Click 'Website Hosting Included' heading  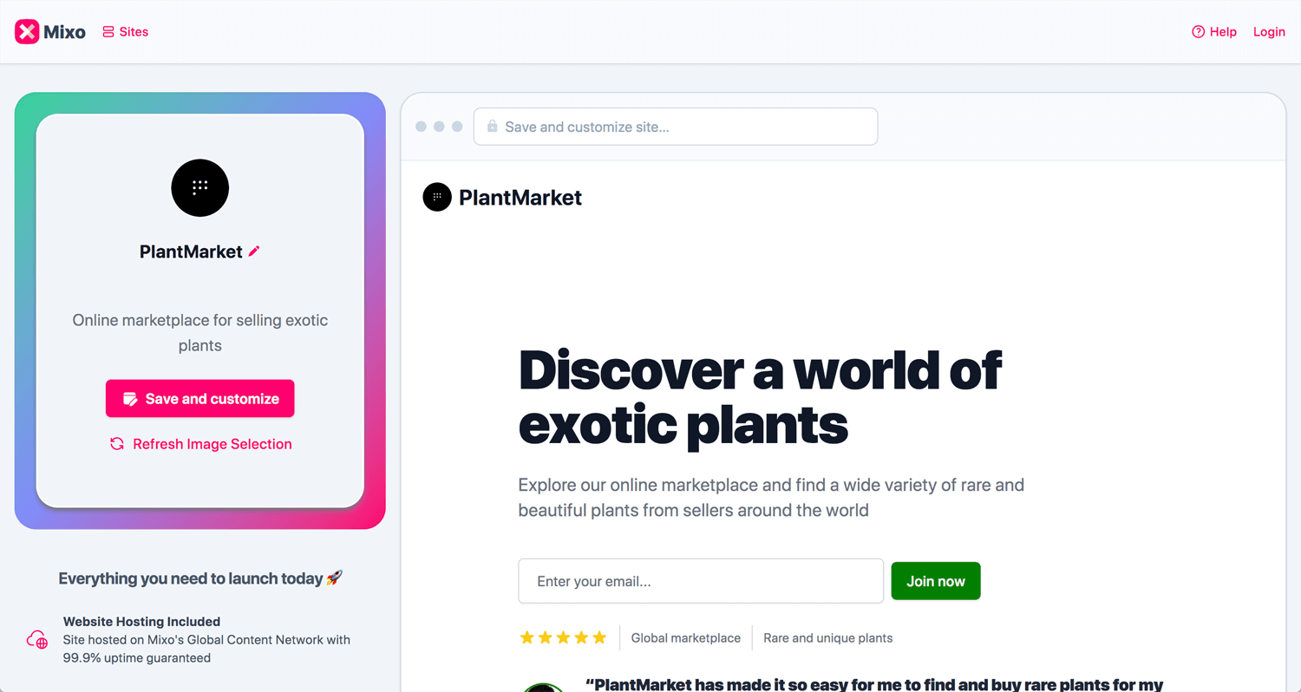click(141, 622)
